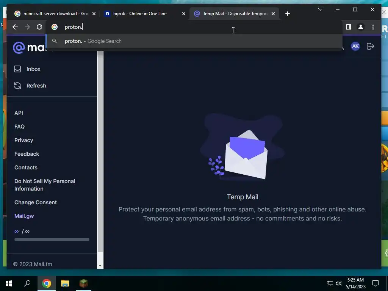Click the Inbox tray icon
388x291 pixels.
pos(17,69)
